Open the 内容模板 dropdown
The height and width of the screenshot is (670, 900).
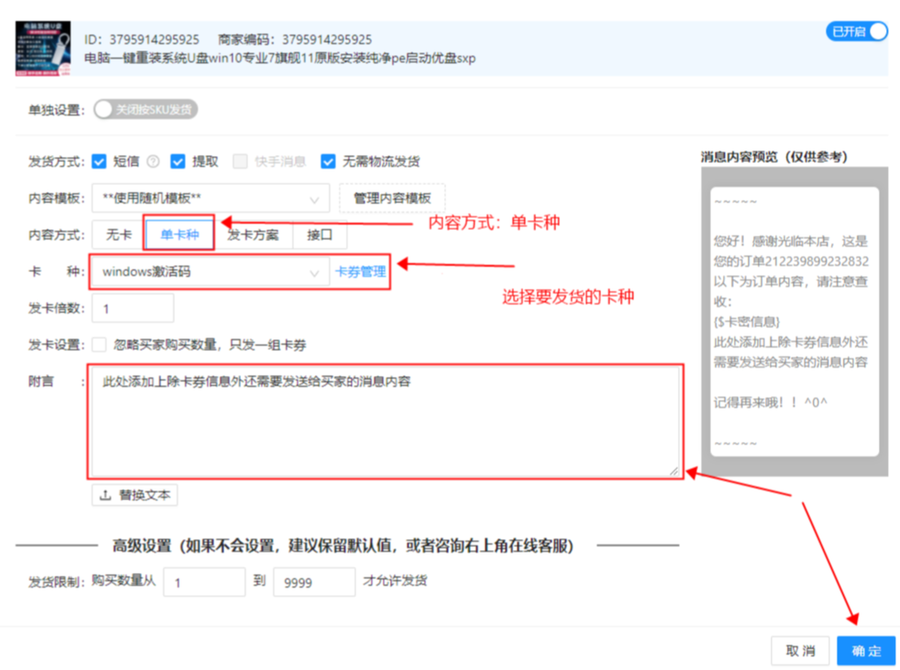[x=211, y=198]
